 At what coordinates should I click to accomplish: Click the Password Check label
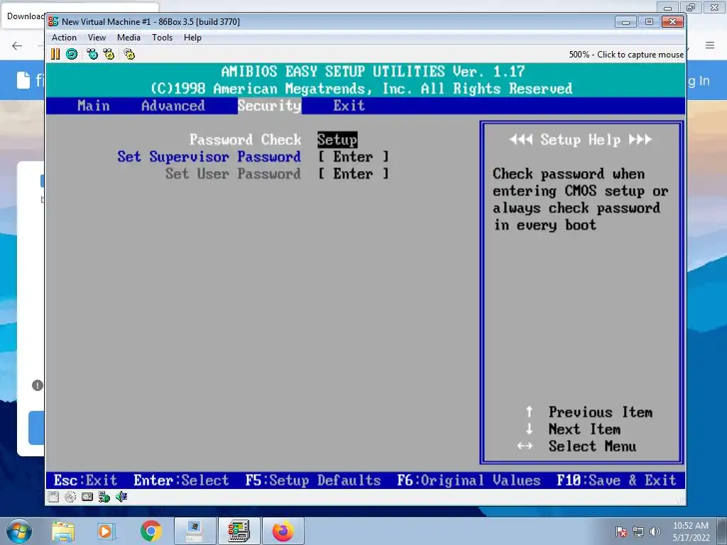click(245, 140)
